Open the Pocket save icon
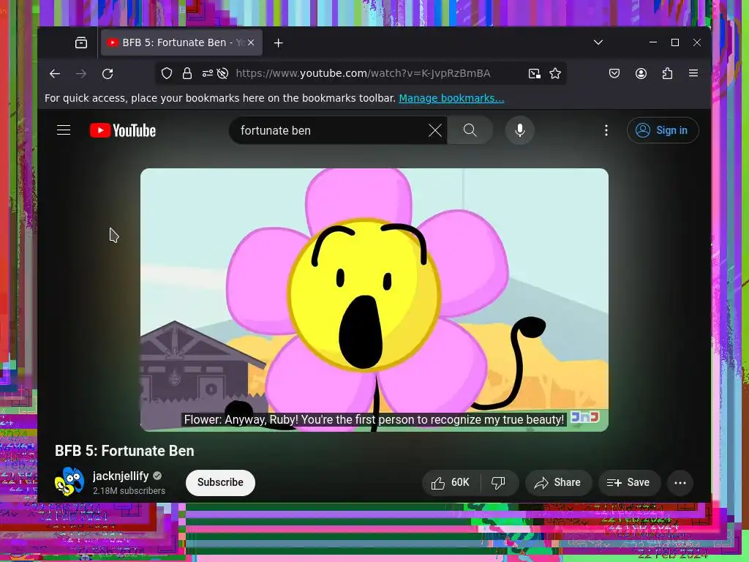The width and height of the screenshot is (749, 562). coord(614,73)
